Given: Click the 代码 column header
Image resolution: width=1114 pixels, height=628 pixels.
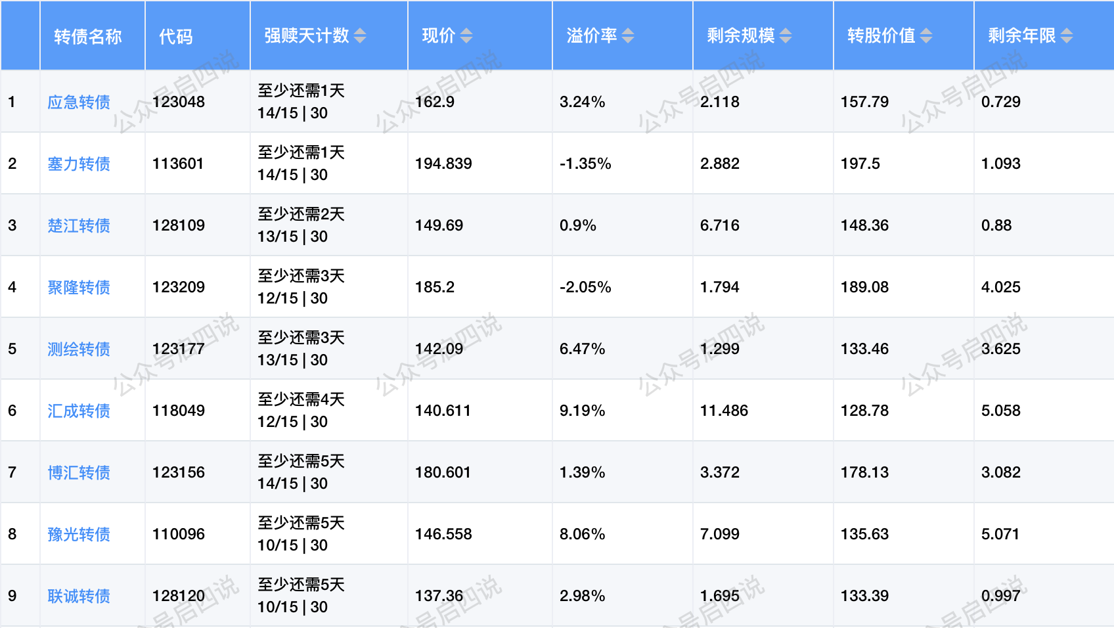Looking at the screenshot, I should (176, 36).
